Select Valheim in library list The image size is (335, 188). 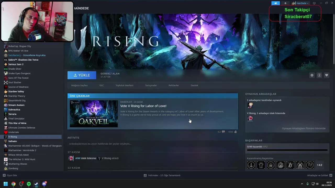point(13,141)
